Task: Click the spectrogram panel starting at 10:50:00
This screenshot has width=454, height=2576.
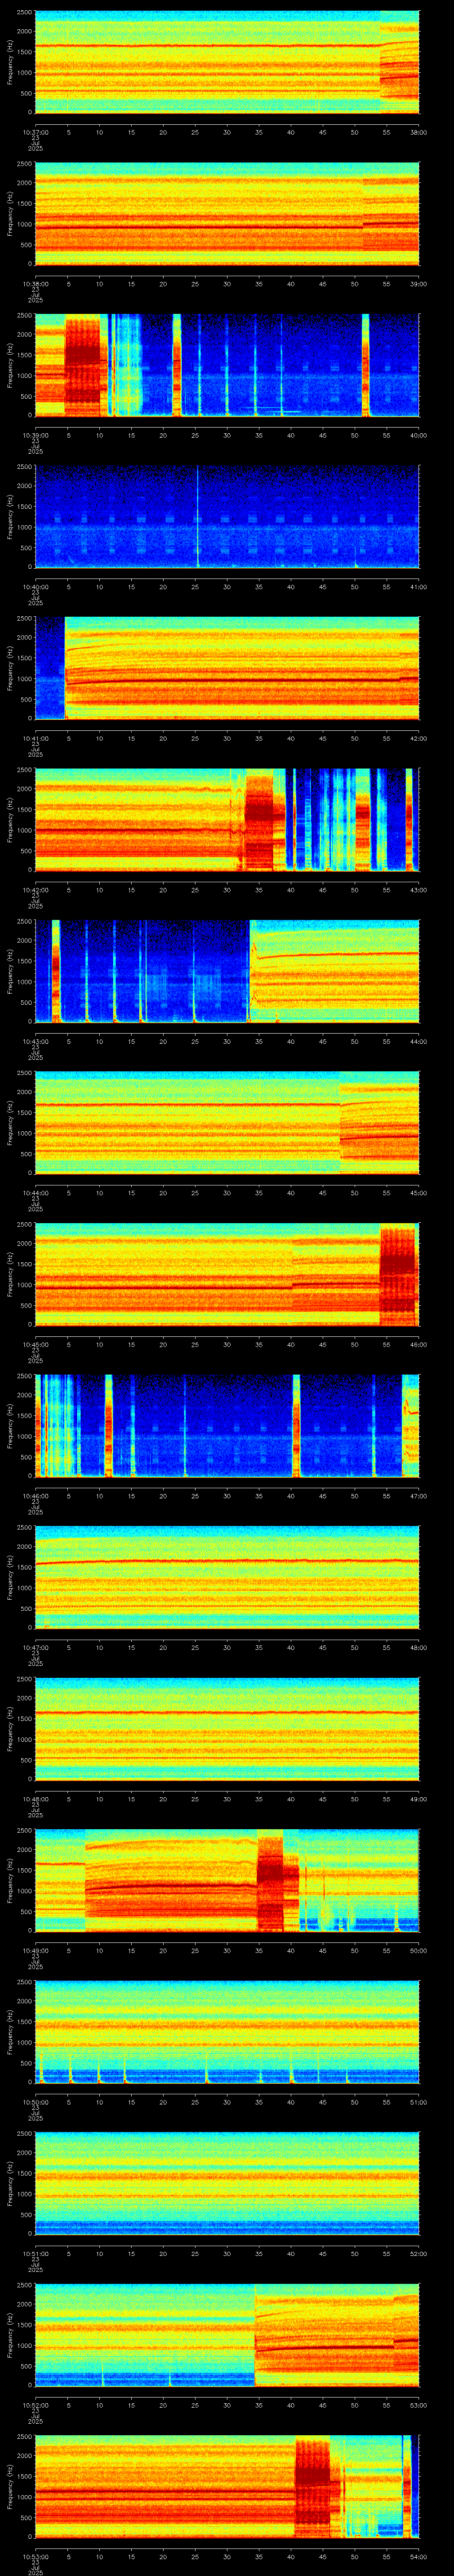Action: pyautogui.click(x=227, y=2032)
